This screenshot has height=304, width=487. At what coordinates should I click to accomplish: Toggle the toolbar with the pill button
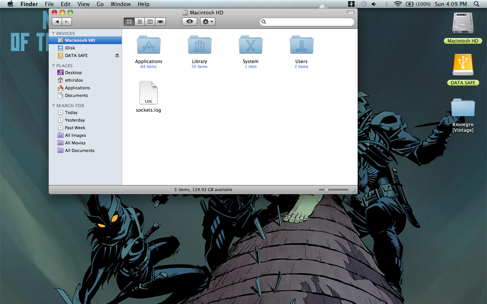pyautogui.click(x=350, y=13)
